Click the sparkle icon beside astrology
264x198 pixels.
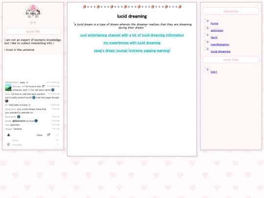(x=206, y=28)
